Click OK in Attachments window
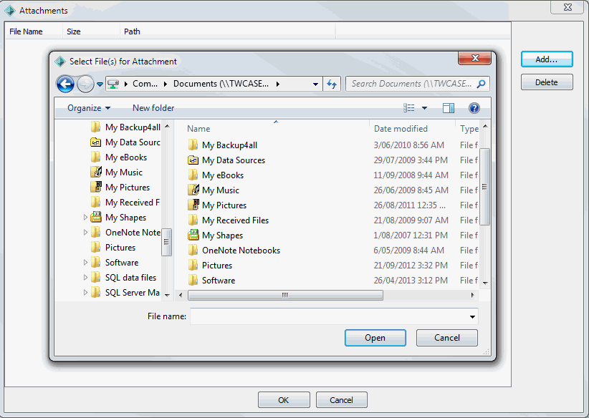This screenshot has height=418, width=589. [284, 400]
